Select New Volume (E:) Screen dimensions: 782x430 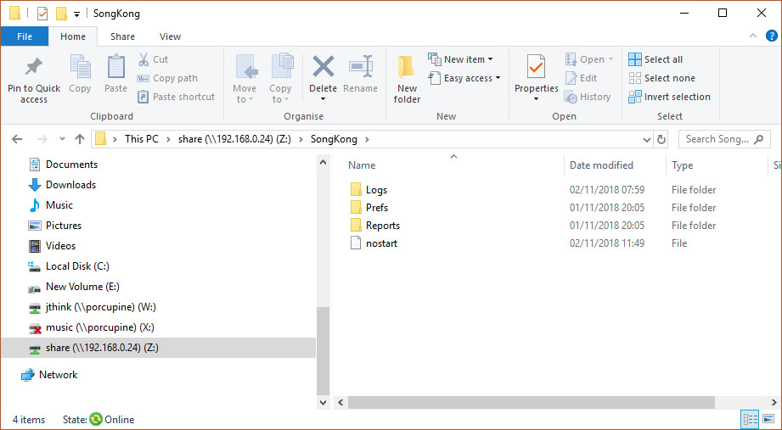click(74, 287)
